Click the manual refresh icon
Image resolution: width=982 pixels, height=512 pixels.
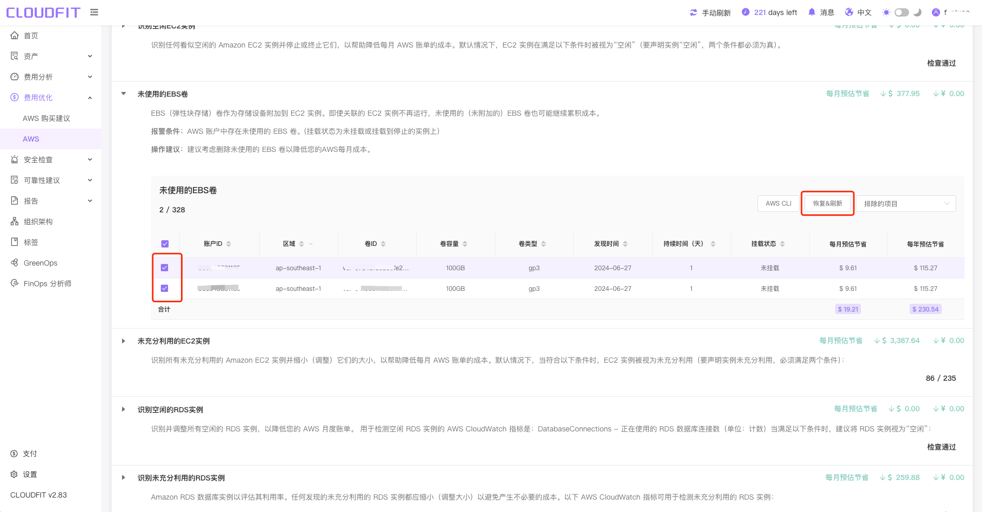pos(693,12)
